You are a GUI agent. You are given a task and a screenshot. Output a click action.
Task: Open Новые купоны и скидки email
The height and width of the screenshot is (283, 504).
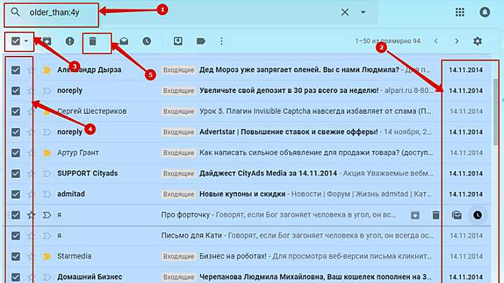(242, 194)
